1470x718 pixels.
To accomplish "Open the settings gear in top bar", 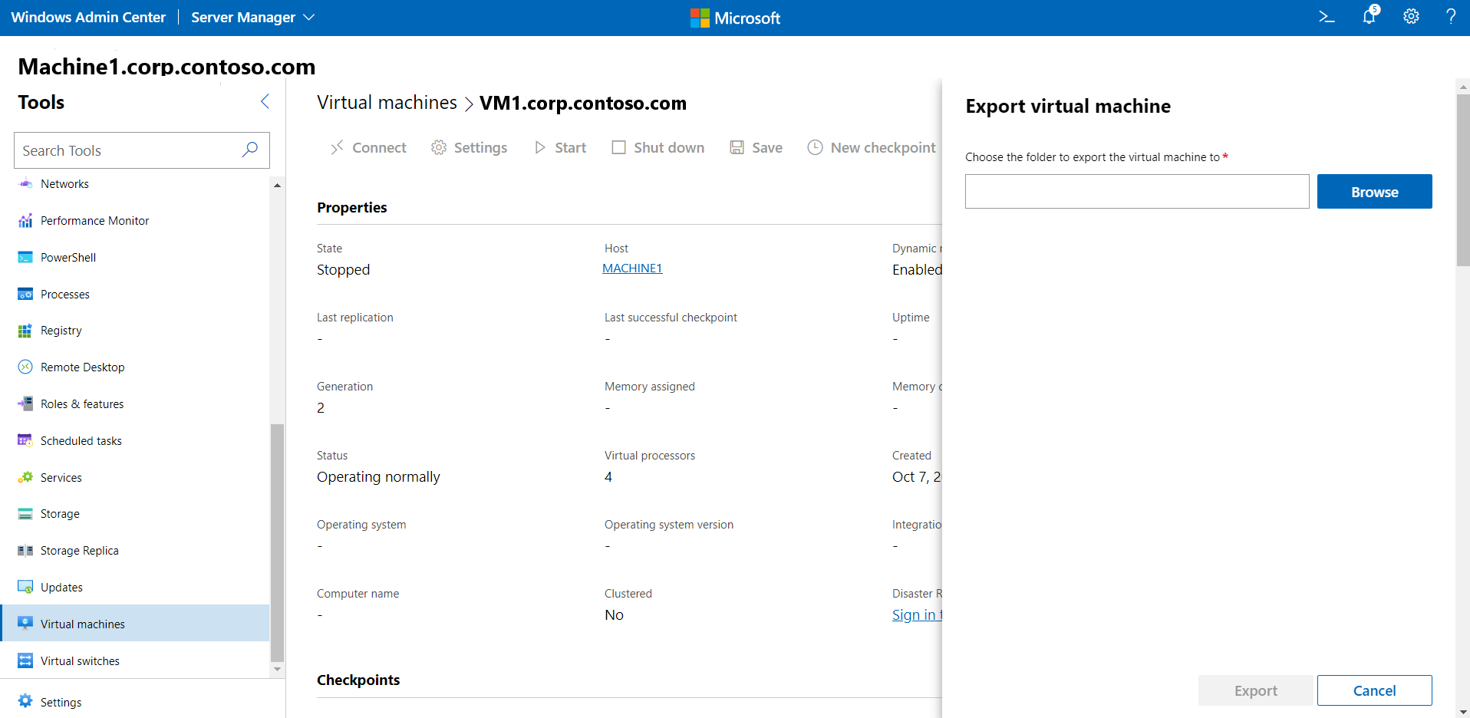I will pyautogui.click(x=1411, y=17).
